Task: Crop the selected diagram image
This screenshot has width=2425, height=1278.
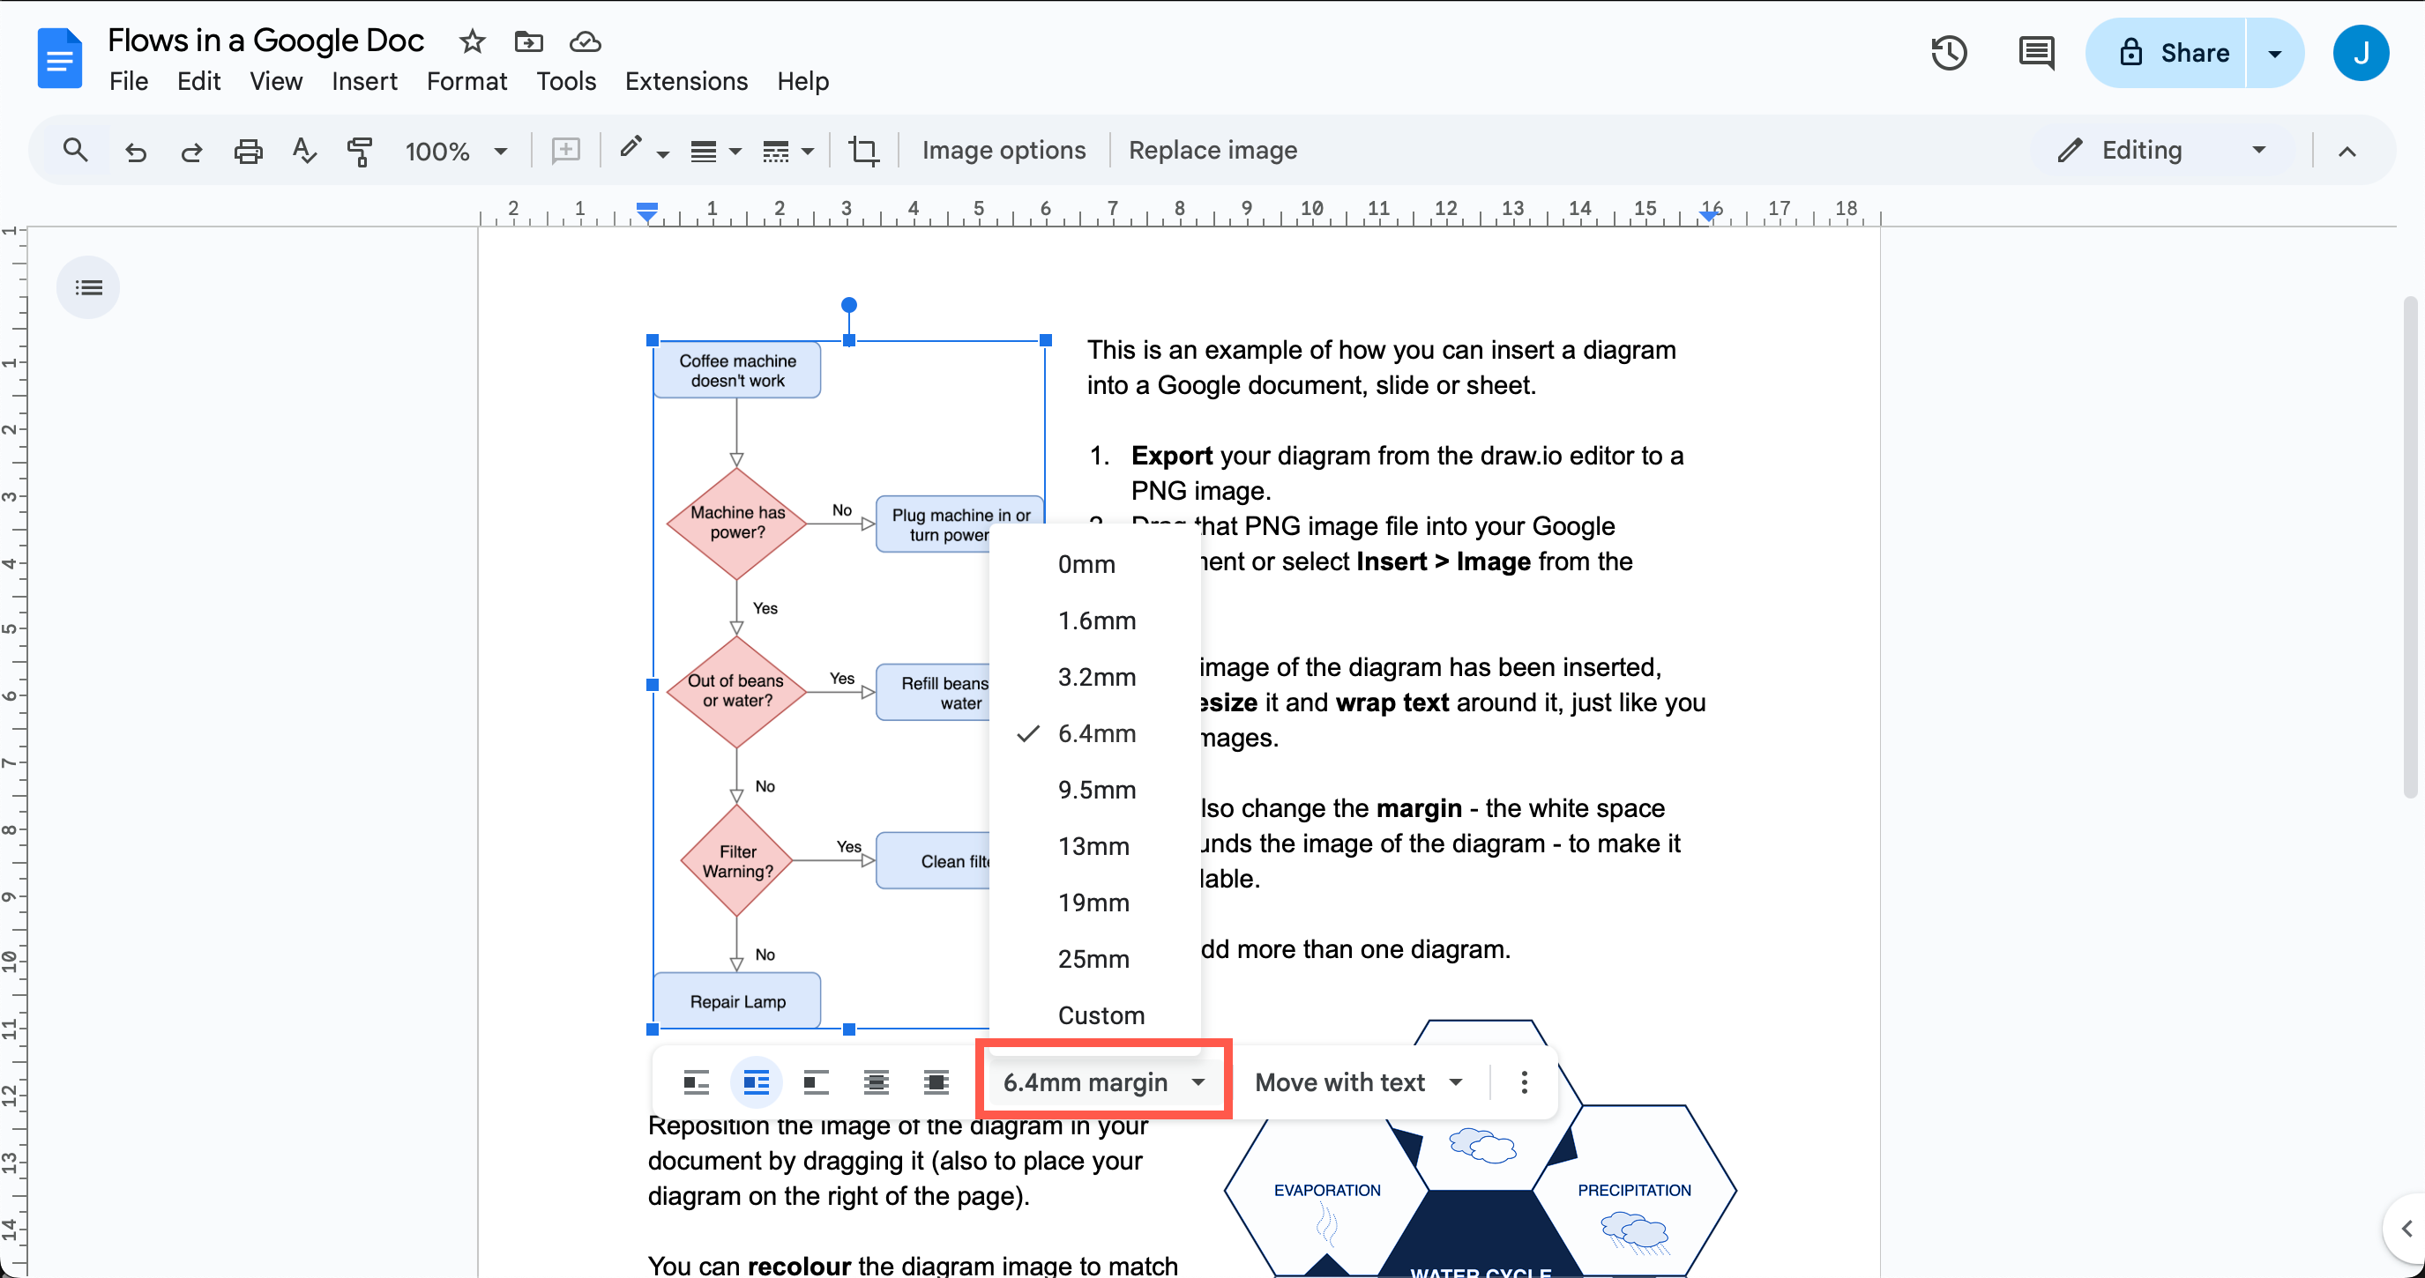Action: coord(864,150)
